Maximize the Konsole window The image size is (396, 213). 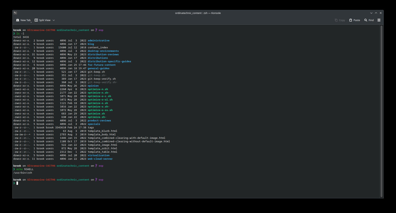pos(376,13)
